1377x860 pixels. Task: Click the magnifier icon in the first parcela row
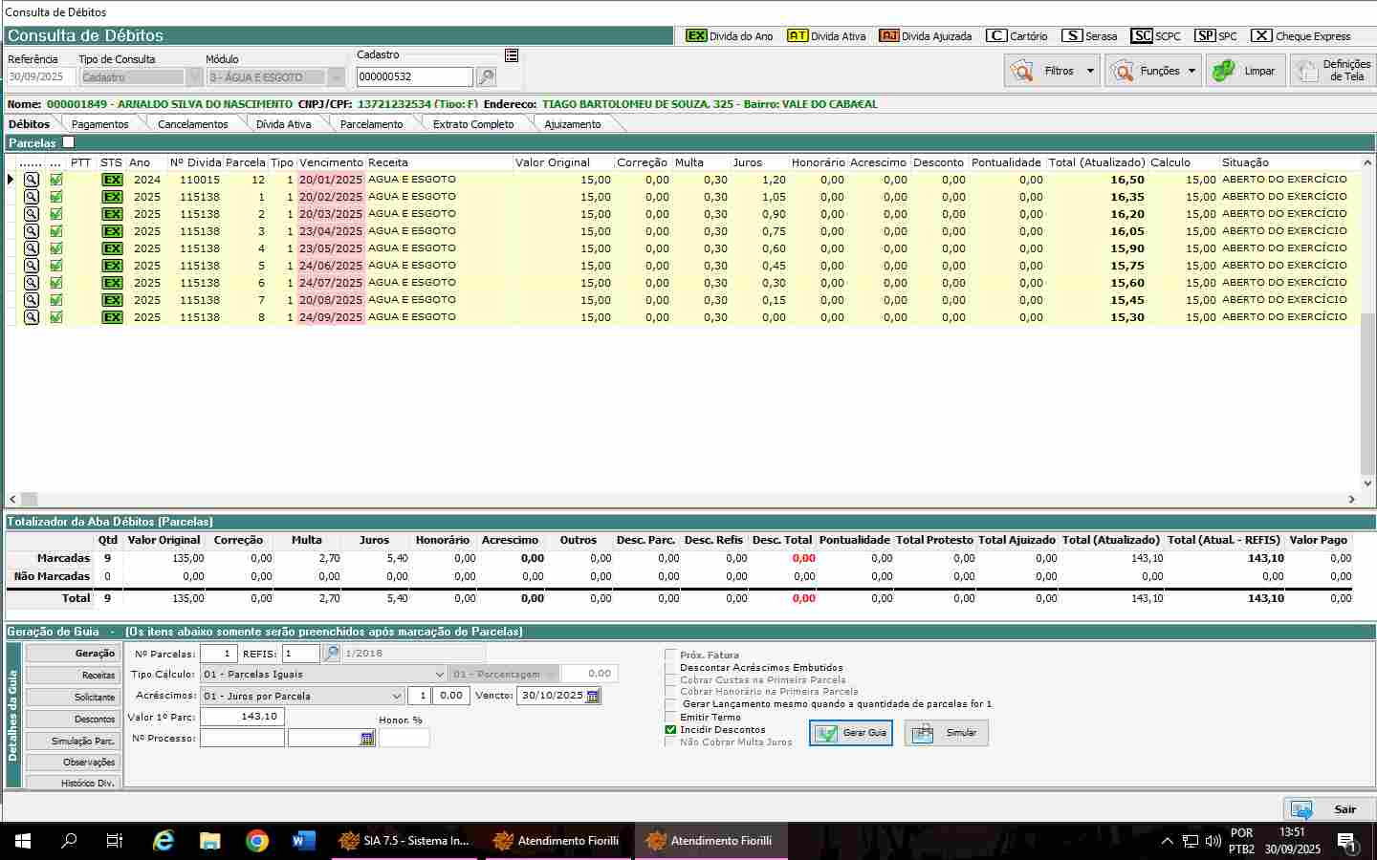(32, 180)
